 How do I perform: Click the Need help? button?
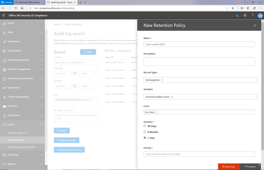229,167
